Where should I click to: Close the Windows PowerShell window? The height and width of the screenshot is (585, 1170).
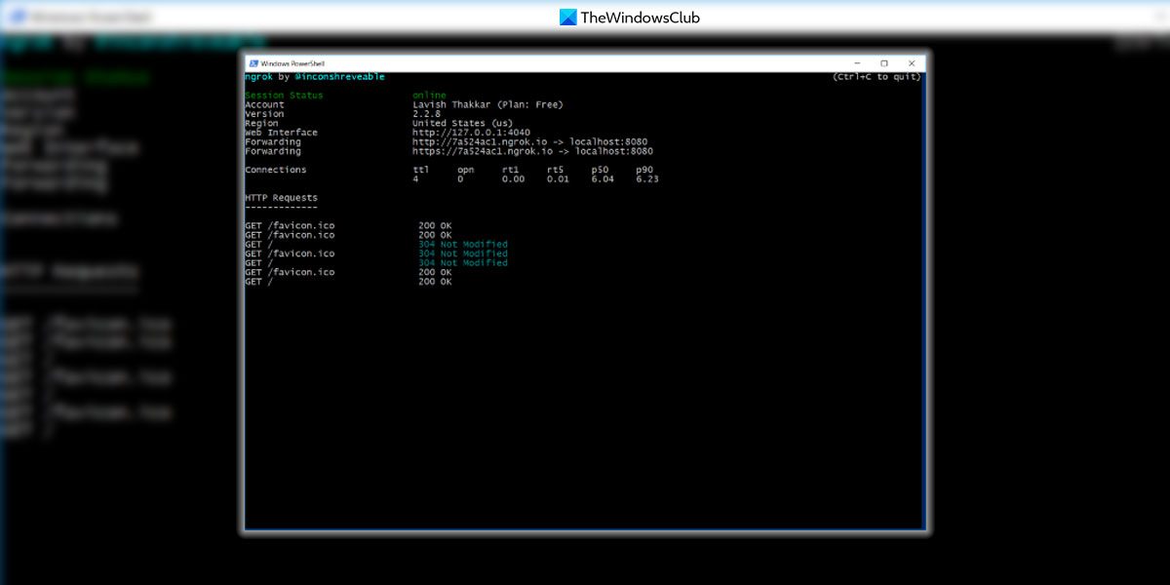912,63
